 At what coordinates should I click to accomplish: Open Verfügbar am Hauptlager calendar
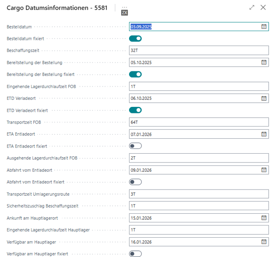pyautogui.click(x=264, y=241)
